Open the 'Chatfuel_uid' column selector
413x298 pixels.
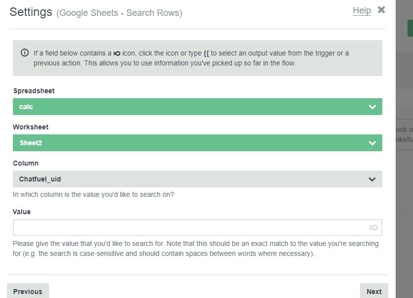[x=188, y=179]
